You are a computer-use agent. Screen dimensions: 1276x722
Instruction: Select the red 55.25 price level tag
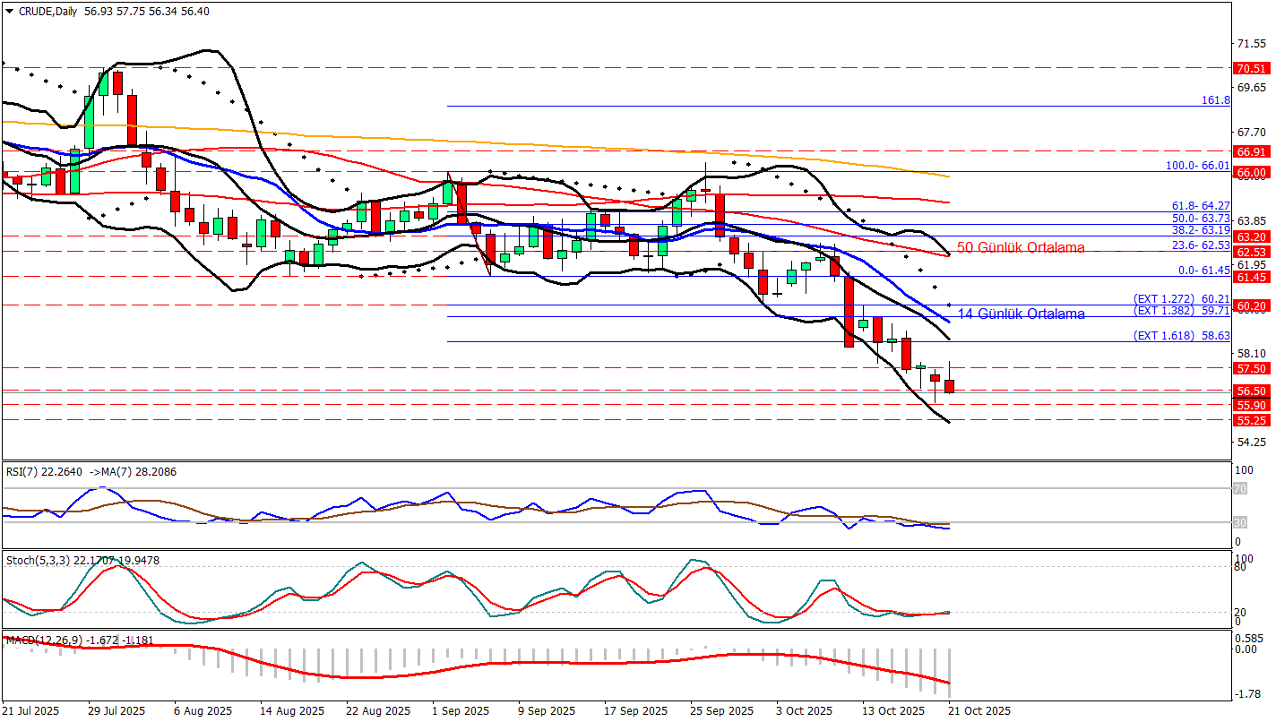pyautogui.click(x=1250, y=420)
